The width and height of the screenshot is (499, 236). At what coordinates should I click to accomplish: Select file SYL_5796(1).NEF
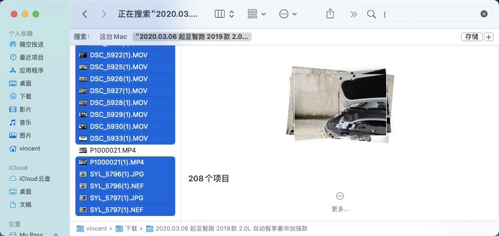(x=125, y=186)
